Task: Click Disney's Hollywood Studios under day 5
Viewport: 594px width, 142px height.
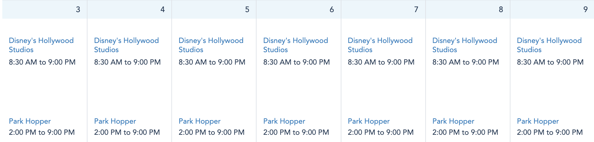Action: [211, 45]
